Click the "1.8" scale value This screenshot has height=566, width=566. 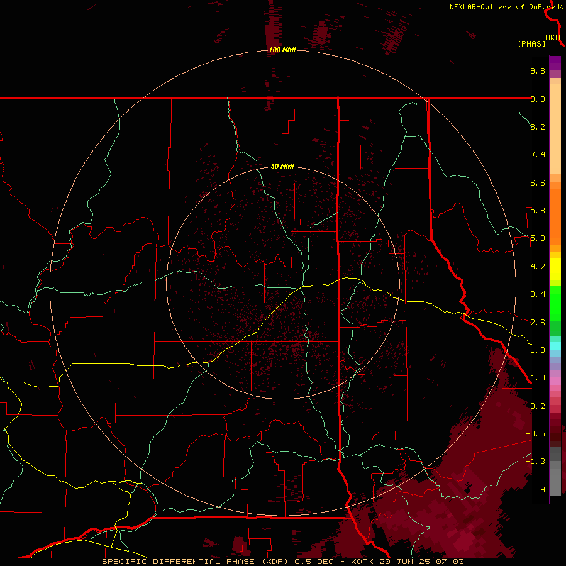pyautogui.click(x=538, y=350)
